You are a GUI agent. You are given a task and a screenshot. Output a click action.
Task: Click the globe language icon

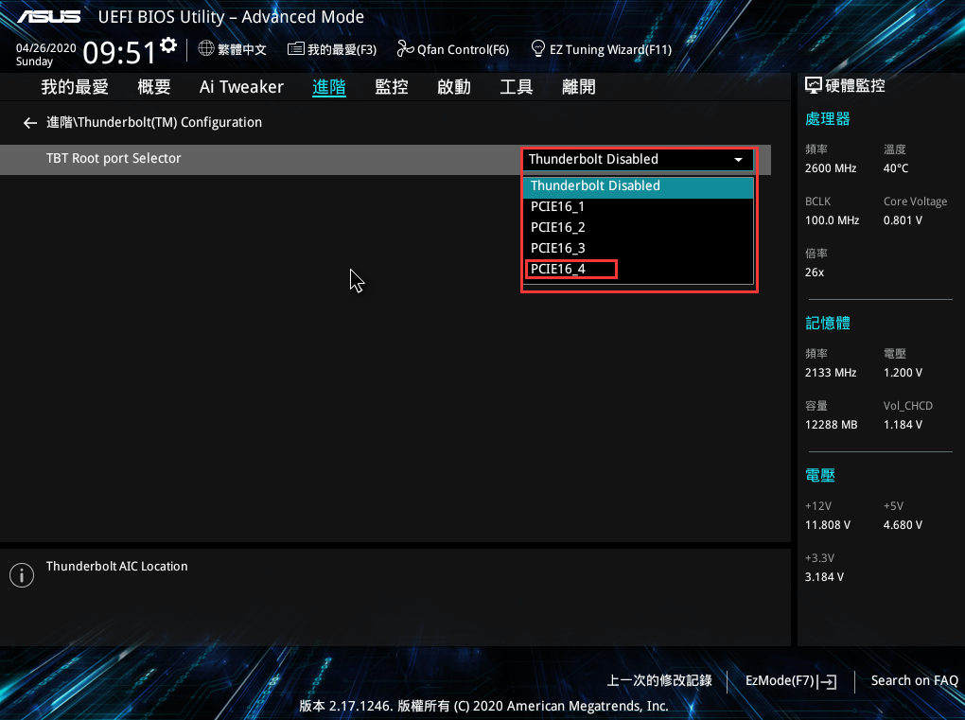[x=206, y=49]
